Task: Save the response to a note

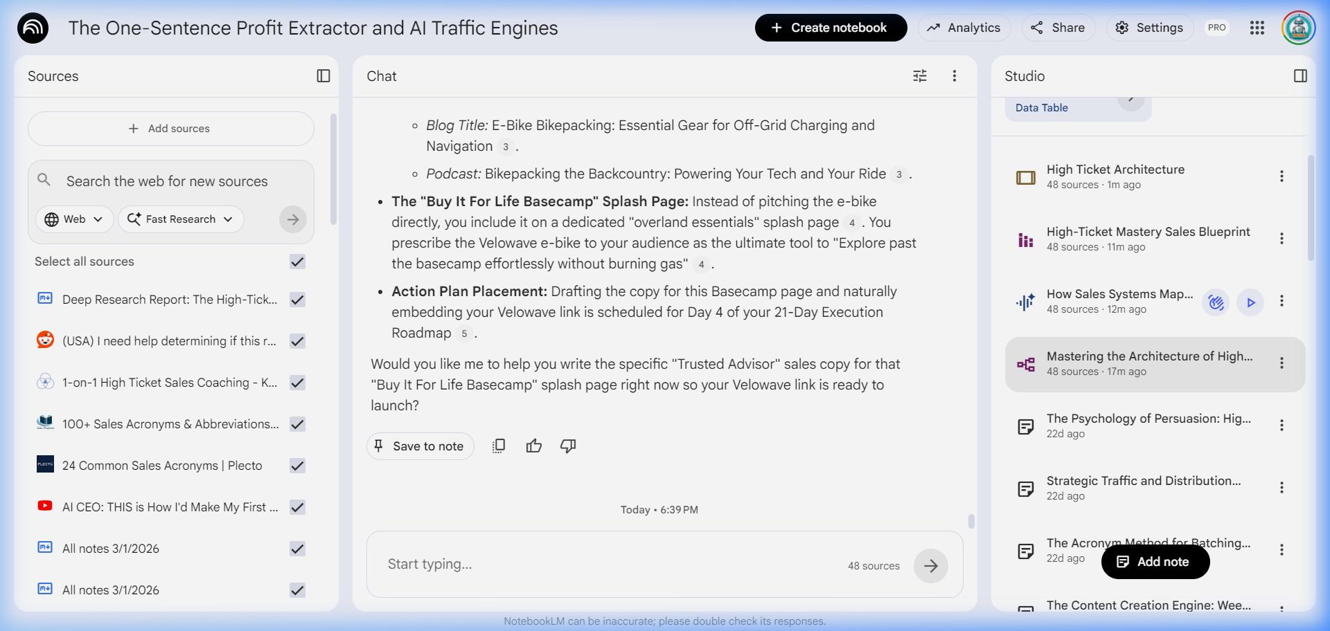Action: tap(420, 446)
